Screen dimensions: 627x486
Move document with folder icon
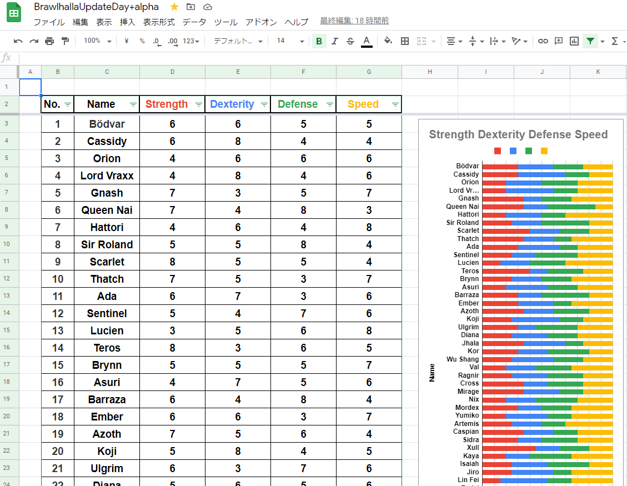pos(190,7)
